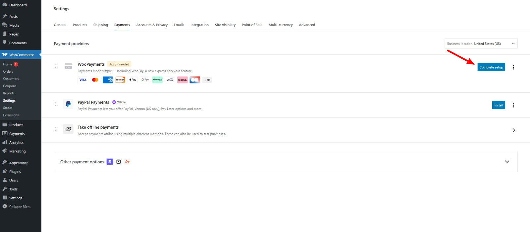Click the Marketing megaphone icon
Screen dimensions: 530x232
[5, 151]
